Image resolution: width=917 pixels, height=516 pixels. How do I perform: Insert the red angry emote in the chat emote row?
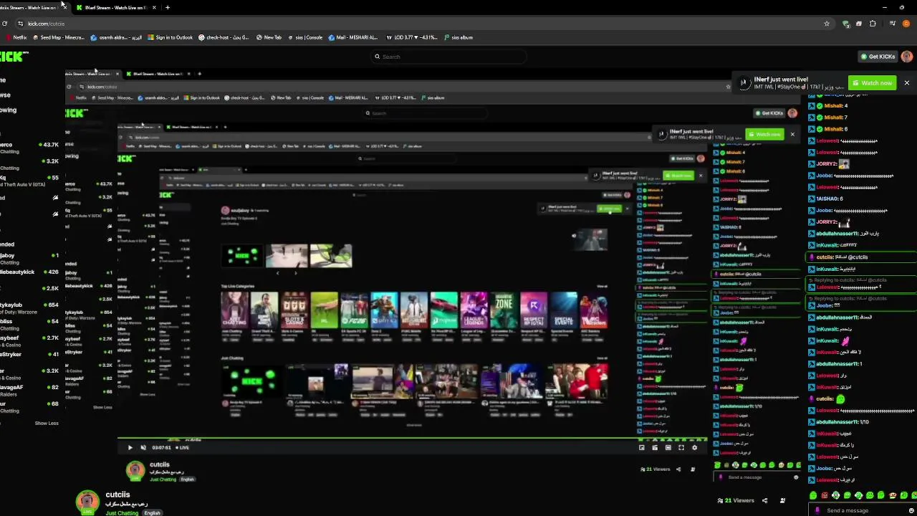tap(825, 495)
